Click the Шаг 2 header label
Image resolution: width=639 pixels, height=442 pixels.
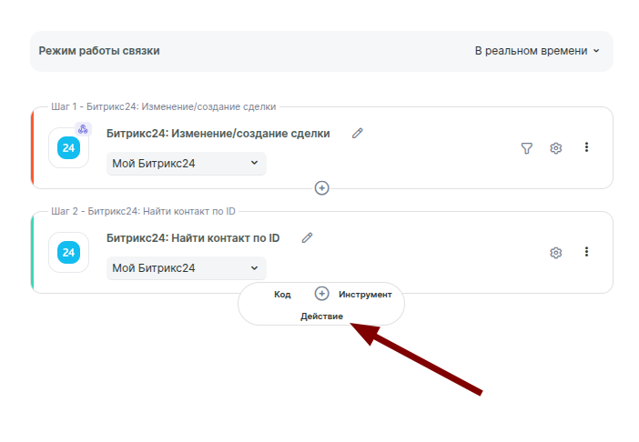point(143,211)
